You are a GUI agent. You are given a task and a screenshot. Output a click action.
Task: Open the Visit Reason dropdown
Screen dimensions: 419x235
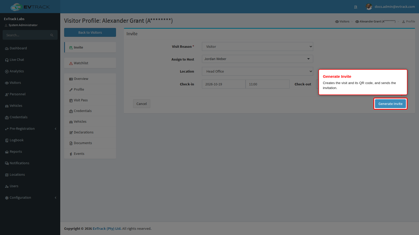[257, 46]
